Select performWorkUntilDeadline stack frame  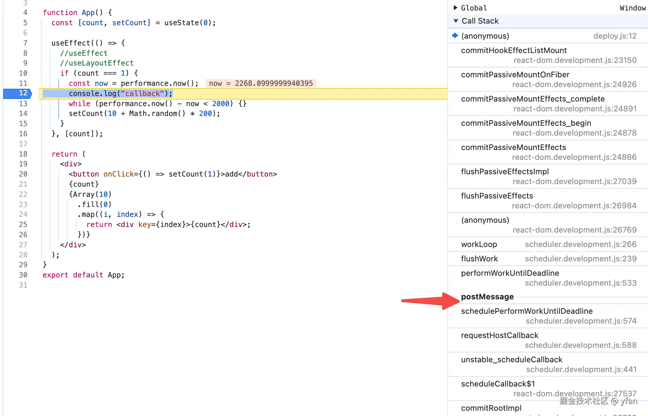pos(510,273)
